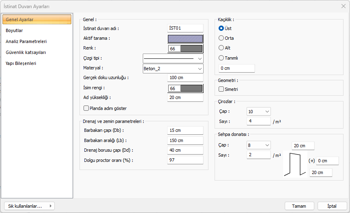
Task: Switch to the Boyutlar tab
Action: click(14, 30)
